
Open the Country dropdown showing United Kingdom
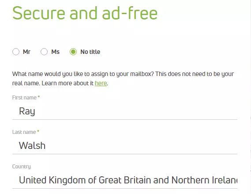pyautogui.click(x=125, y=180)
